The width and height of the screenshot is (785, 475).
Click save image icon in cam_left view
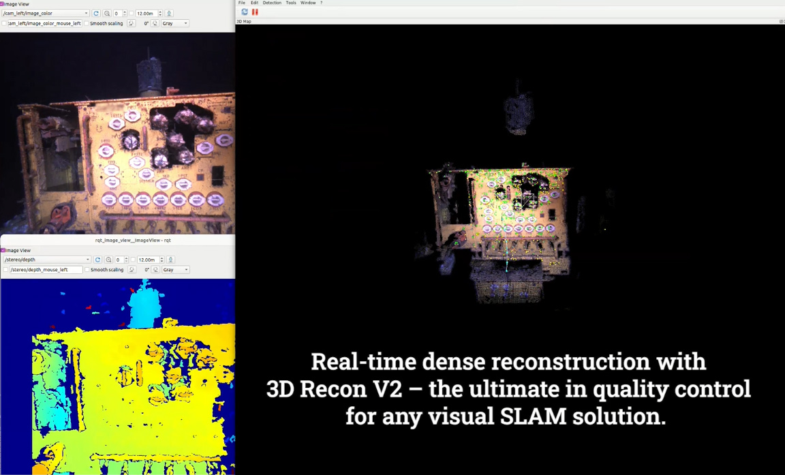169,14
